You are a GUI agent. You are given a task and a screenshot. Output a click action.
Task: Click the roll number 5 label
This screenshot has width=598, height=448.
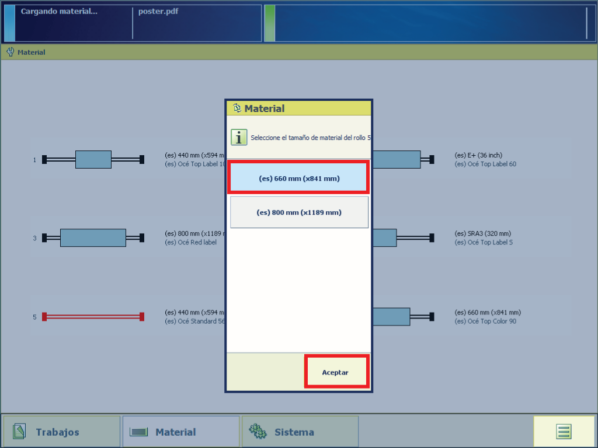pos(34,317)
